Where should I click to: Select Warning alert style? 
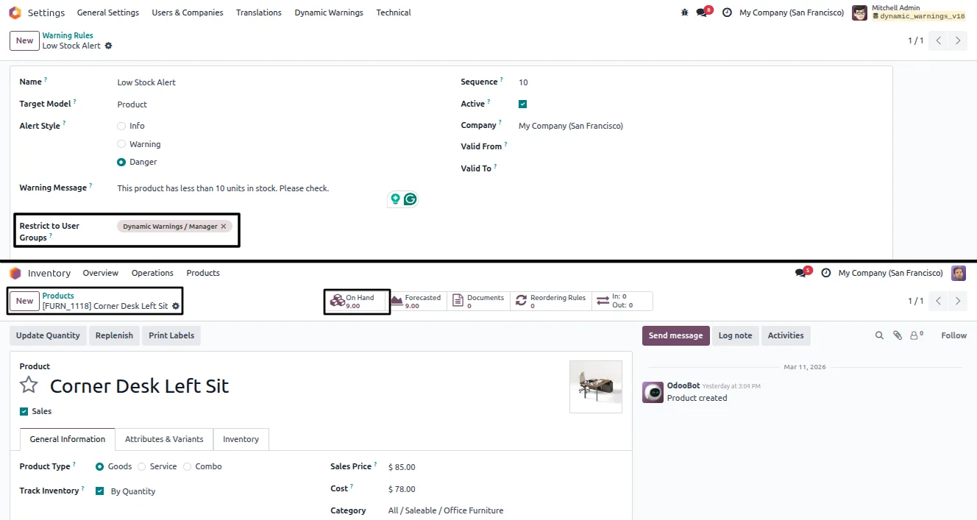pos(121,144)
